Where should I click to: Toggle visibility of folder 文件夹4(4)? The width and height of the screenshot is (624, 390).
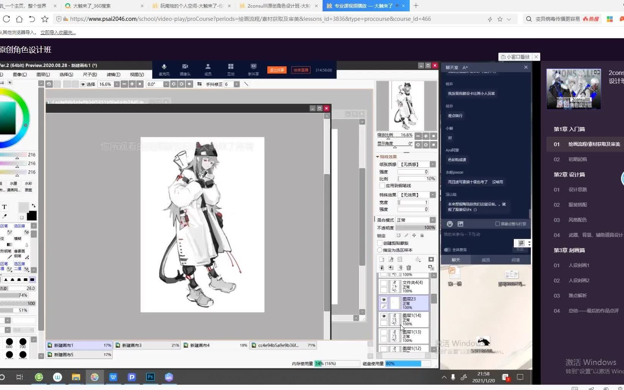pos(384,283)
